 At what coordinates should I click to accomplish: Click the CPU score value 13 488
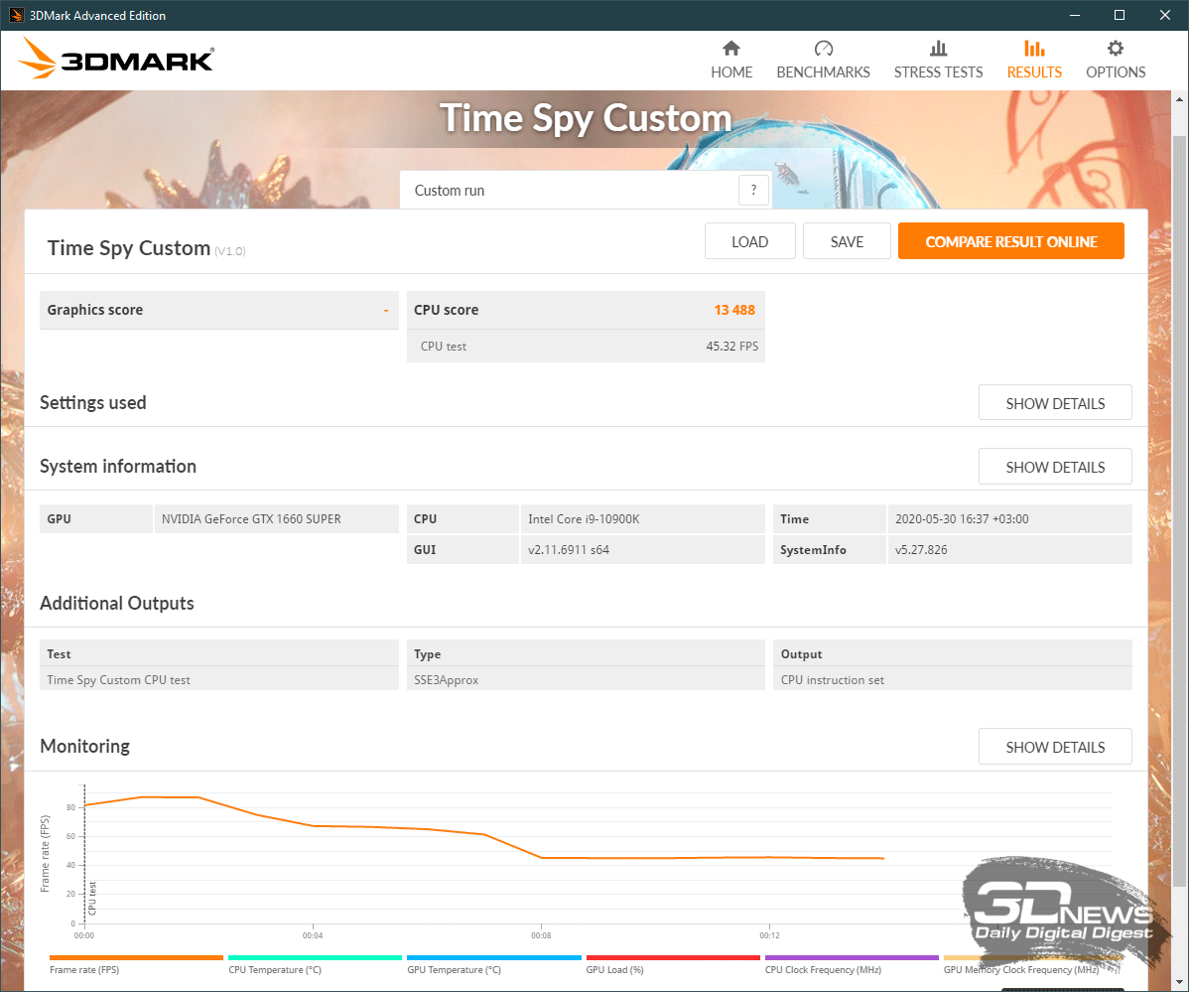click(734, 310)
